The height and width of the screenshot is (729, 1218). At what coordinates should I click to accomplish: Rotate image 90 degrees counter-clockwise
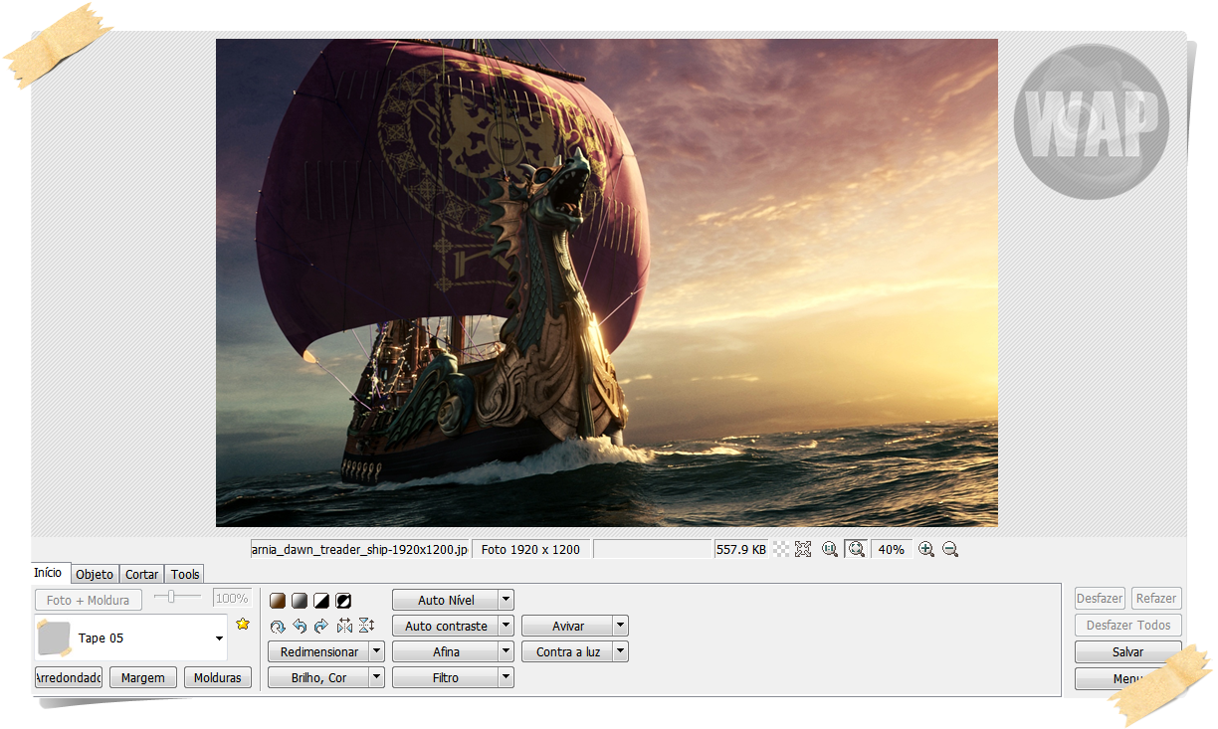point(300,626)
